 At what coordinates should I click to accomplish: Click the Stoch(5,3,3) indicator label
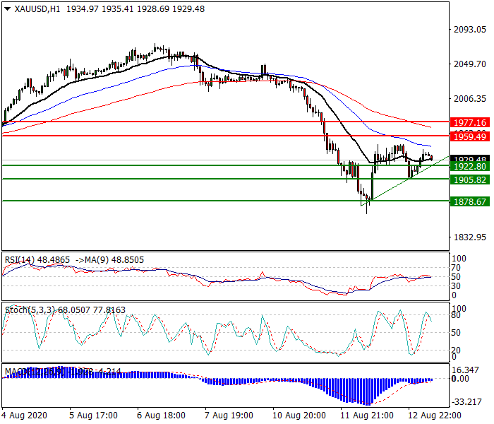[x=30, y=310]
